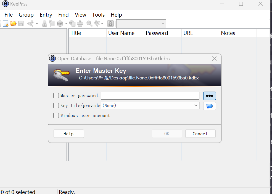Open the Tools menu

[98, 15]
